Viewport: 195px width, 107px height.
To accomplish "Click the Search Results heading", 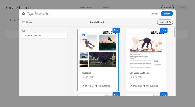I will 97,22.
